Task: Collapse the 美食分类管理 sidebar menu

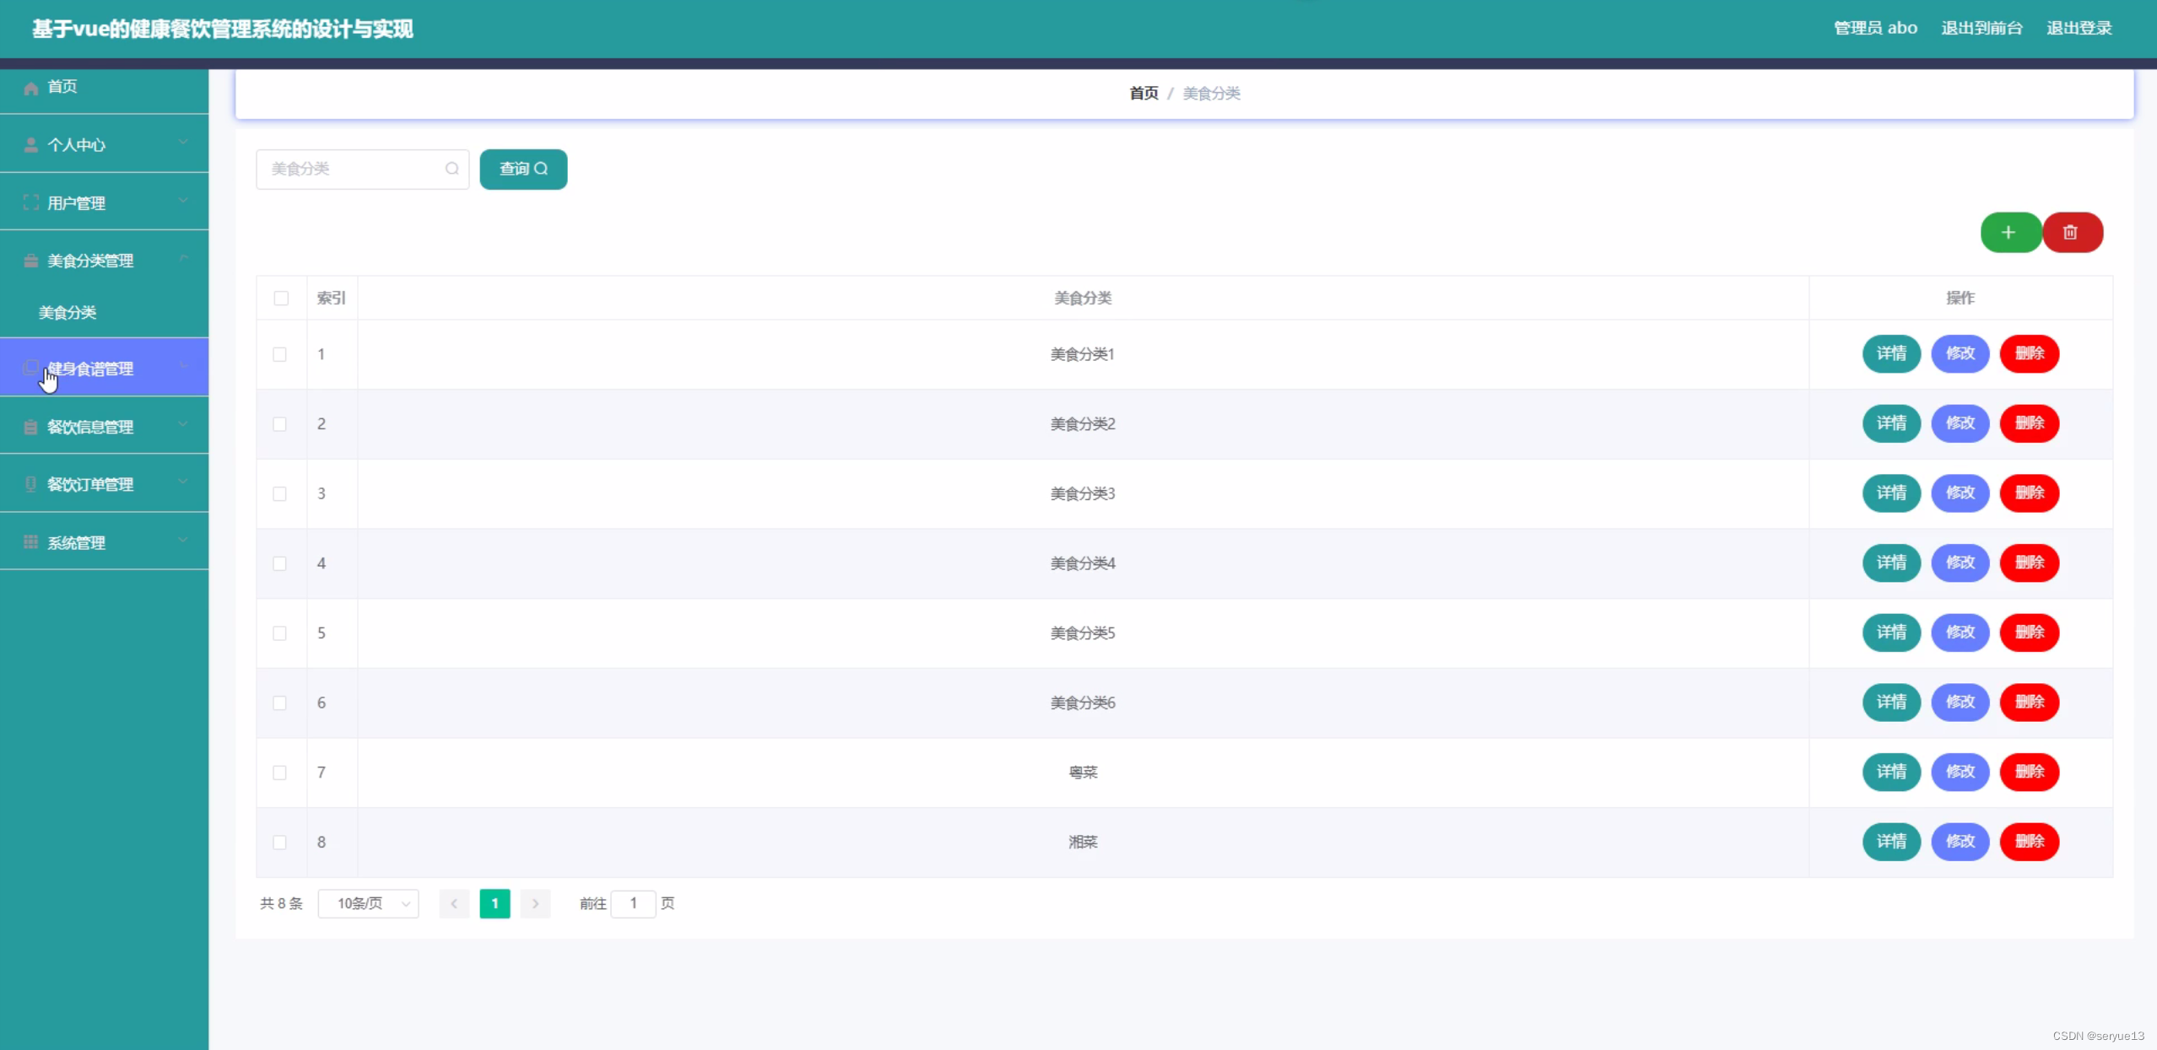Action: [x=104, y=261]
